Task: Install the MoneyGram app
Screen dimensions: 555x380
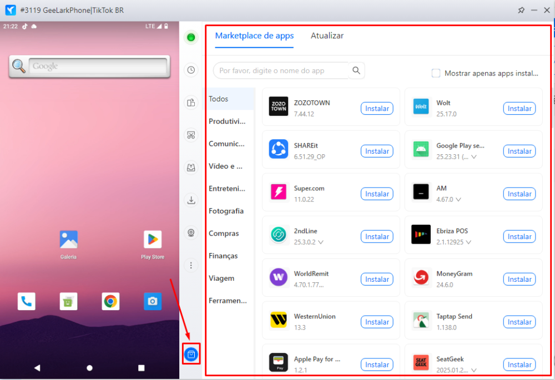Action: 519,279
